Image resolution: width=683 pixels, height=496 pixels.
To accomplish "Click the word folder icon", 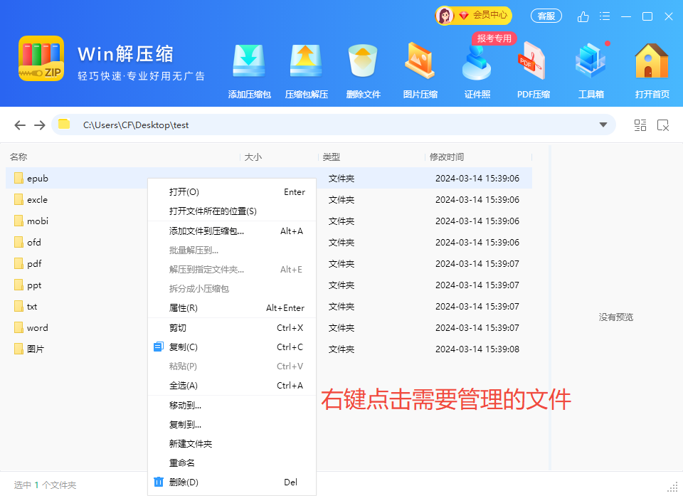I will 18,327.
